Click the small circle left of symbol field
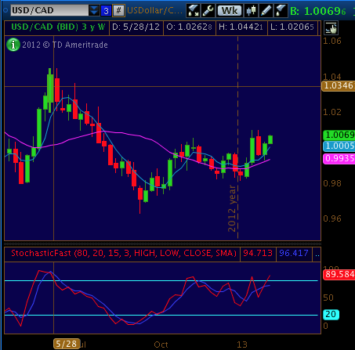Image resolution: width=355 pixels, height=350 pixels. (5, 10)
